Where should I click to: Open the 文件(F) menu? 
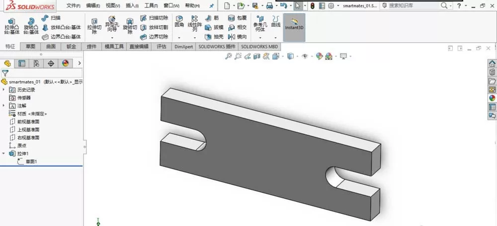[74, 5]
